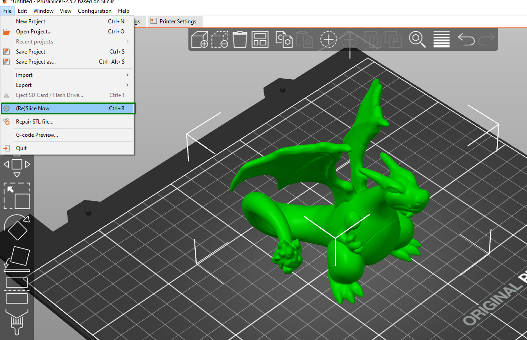Click the Delete all objects trash icon
The width and height of the screenshot is (527, 340).
tap(239, 40)
